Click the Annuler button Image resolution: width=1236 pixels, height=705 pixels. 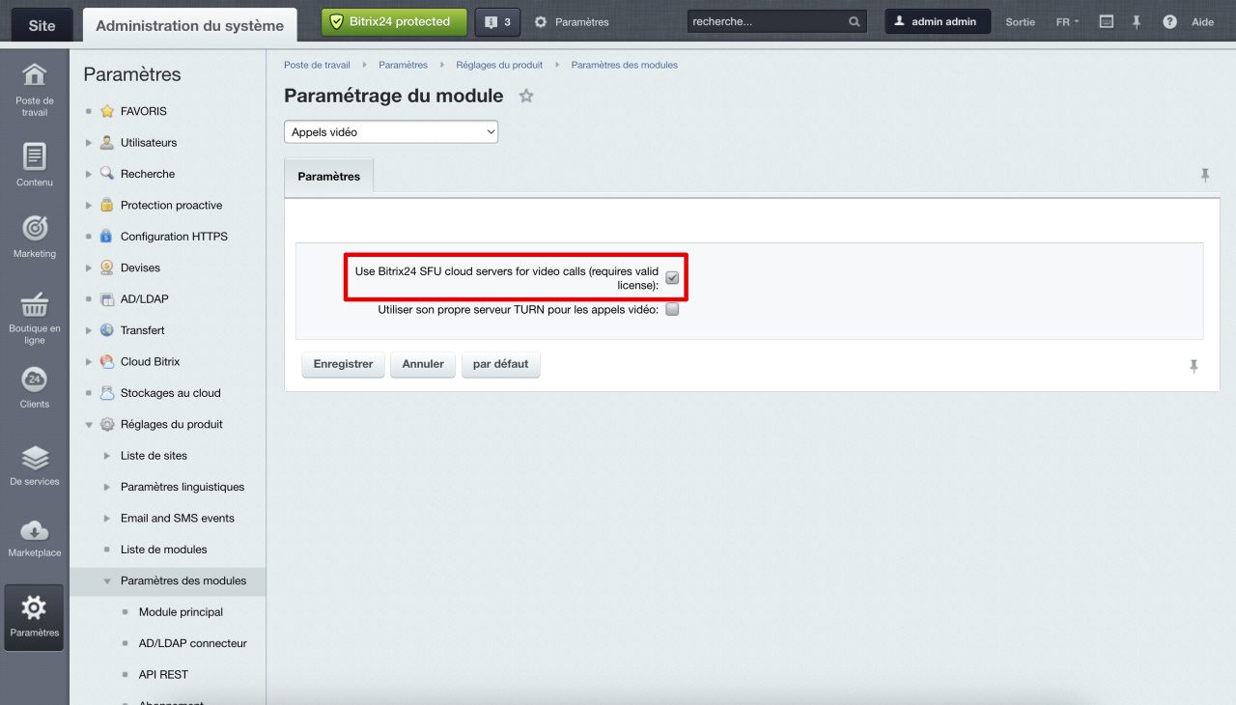click(423, 364)
